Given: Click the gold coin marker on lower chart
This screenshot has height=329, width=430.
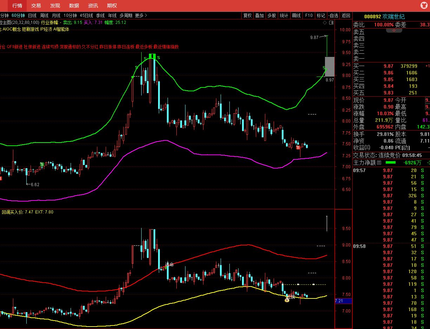Looking at the screenshot, I should 287,300.
